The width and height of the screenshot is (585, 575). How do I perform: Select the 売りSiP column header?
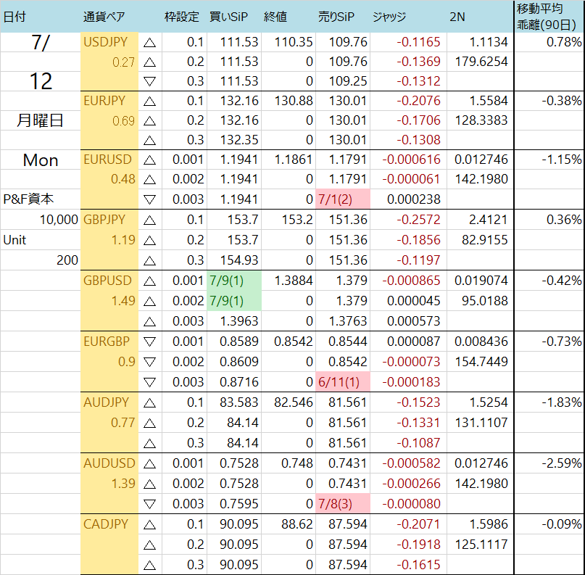(336, 17)
